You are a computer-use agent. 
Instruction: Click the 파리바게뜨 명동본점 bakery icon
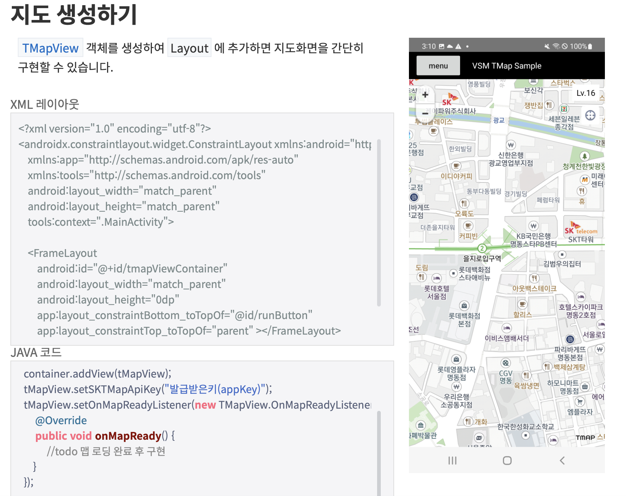(570, 339)
